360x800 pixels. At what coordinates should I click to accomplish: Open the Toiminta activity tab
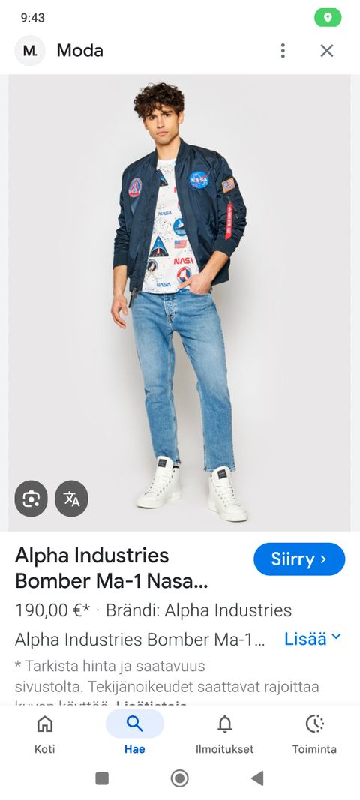pyautogui.click(x=314, y=734)
